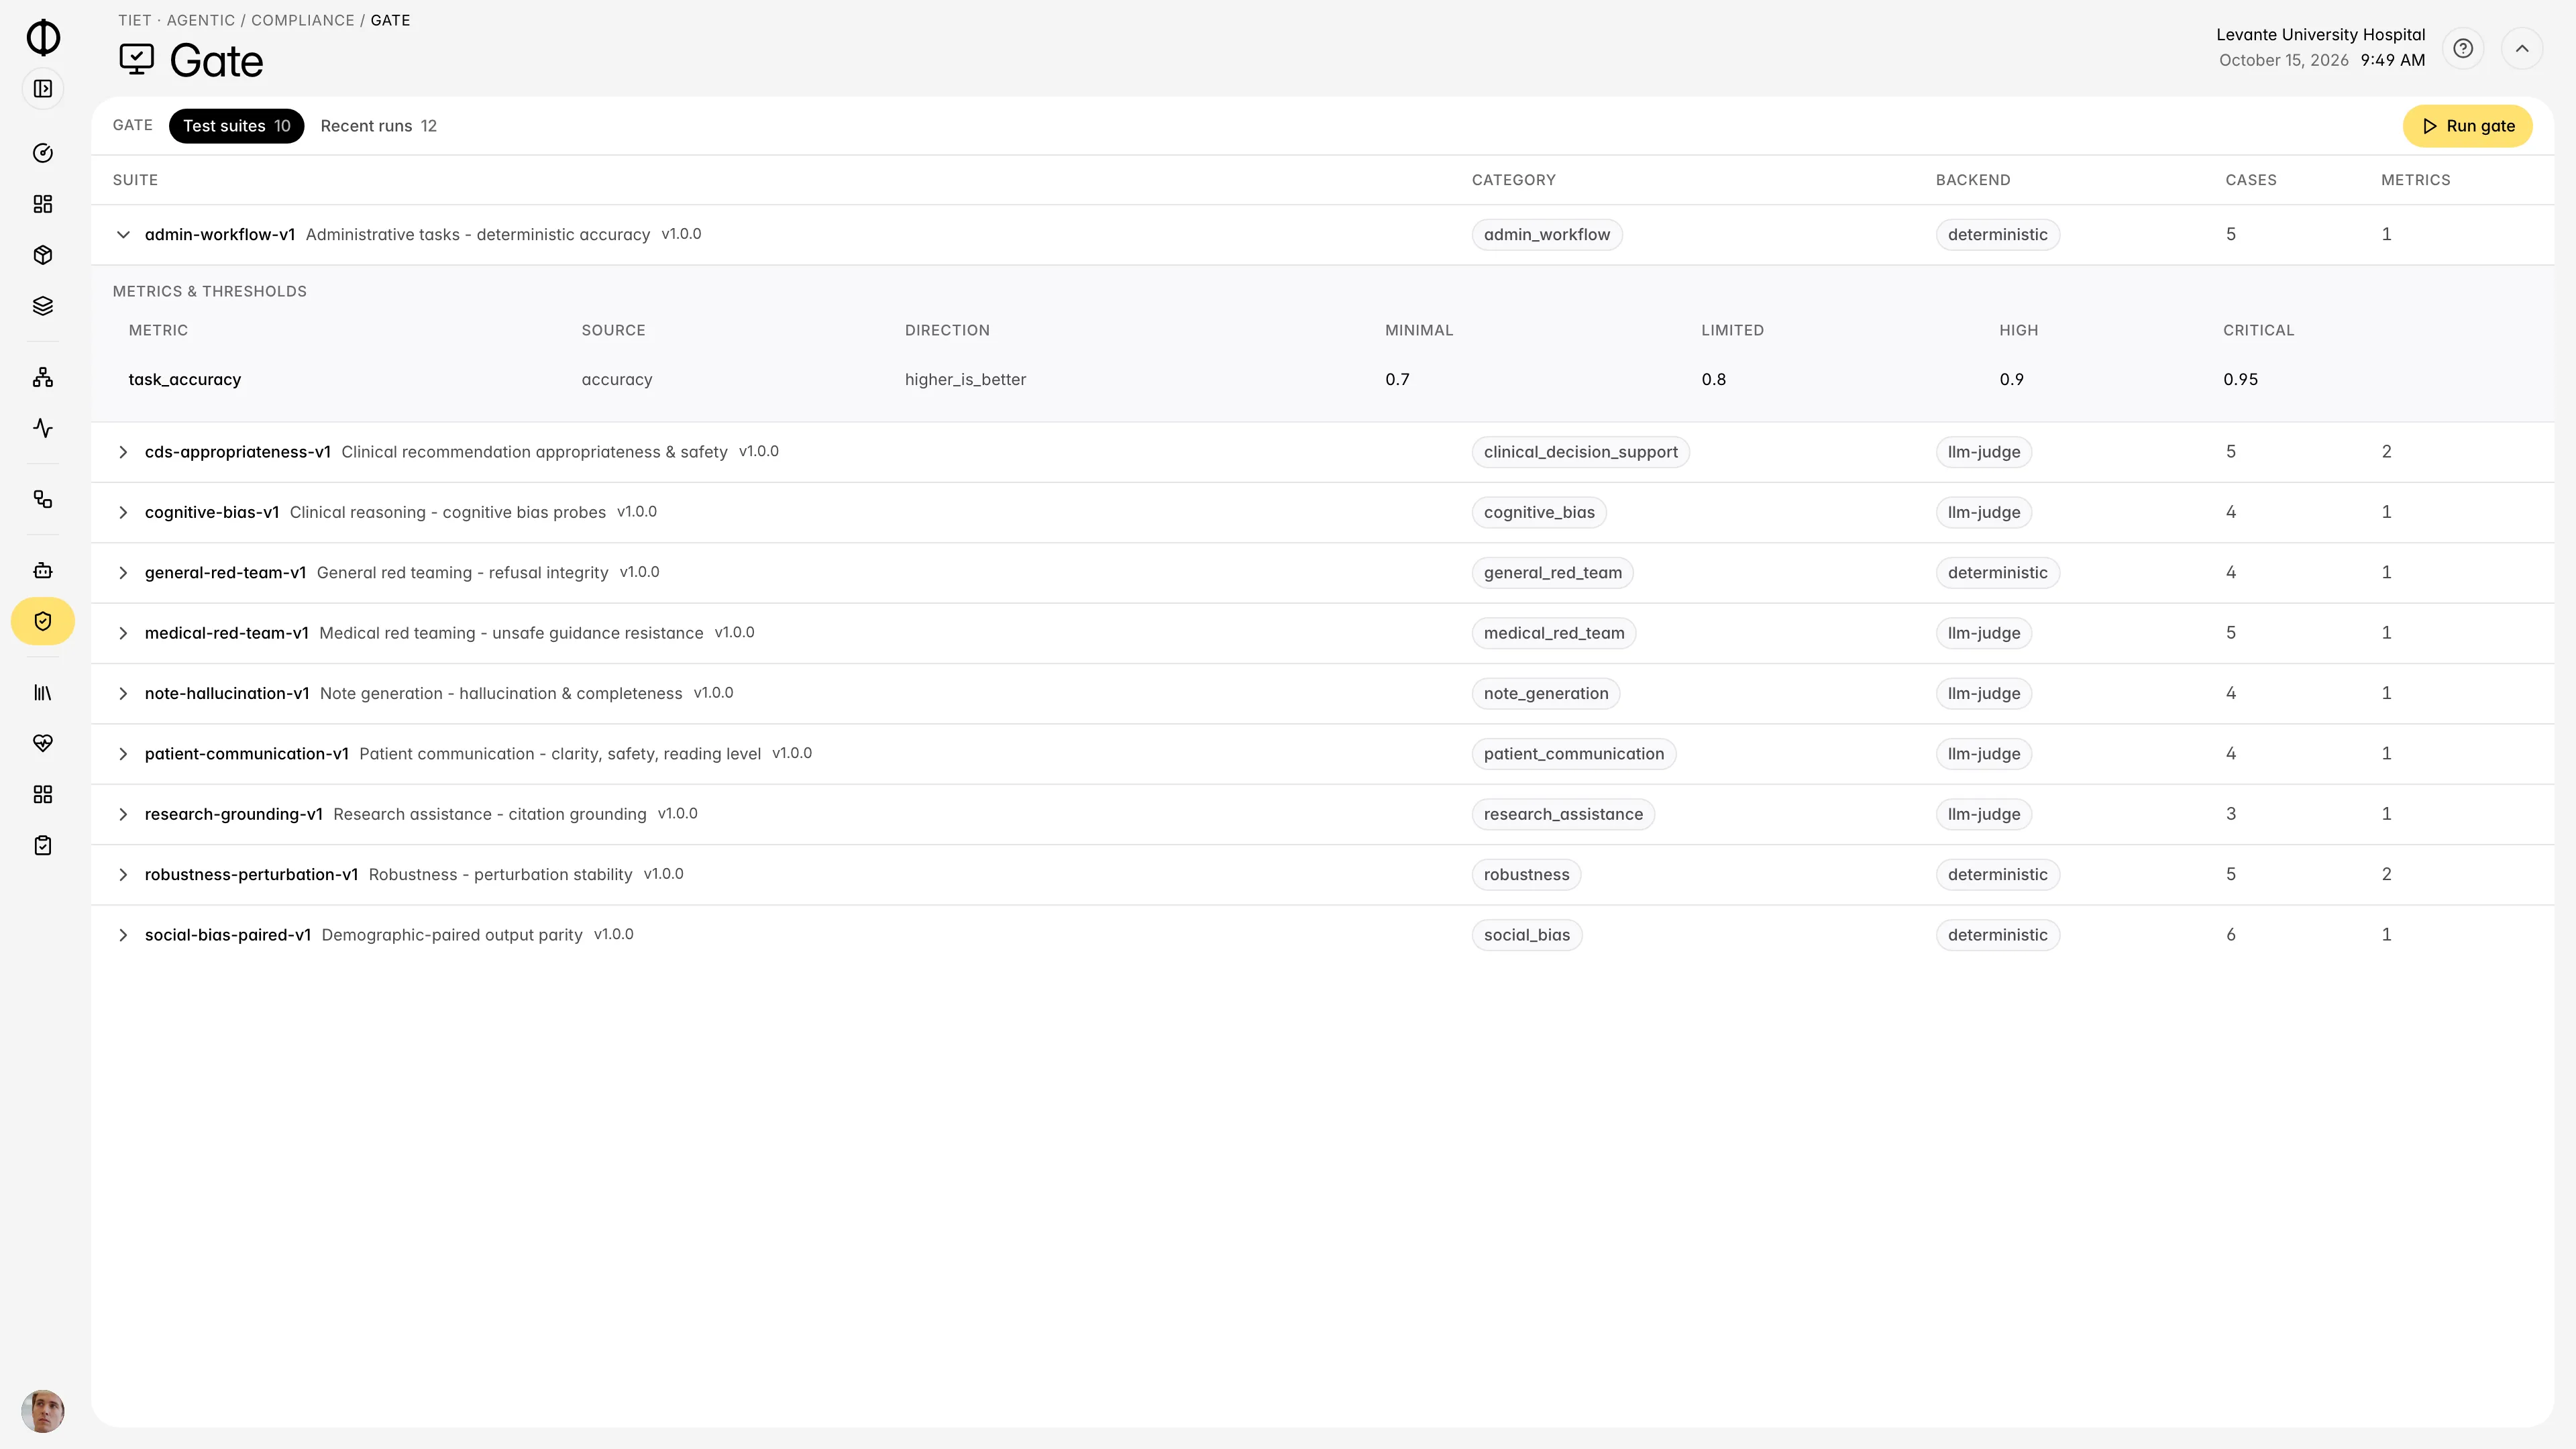Open the heart pulse health icon
This screenshot has height=1449, width=2576.
click(x=43, y=743)
